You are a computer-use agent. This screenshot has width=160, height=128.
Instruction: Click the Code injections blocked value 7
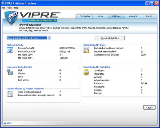click(60, 92)
